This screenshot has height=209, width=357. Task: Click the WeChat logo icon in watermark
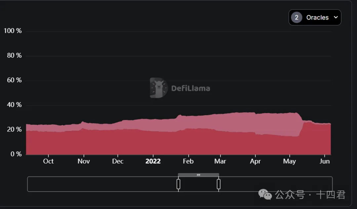click(x=265, y=194)
